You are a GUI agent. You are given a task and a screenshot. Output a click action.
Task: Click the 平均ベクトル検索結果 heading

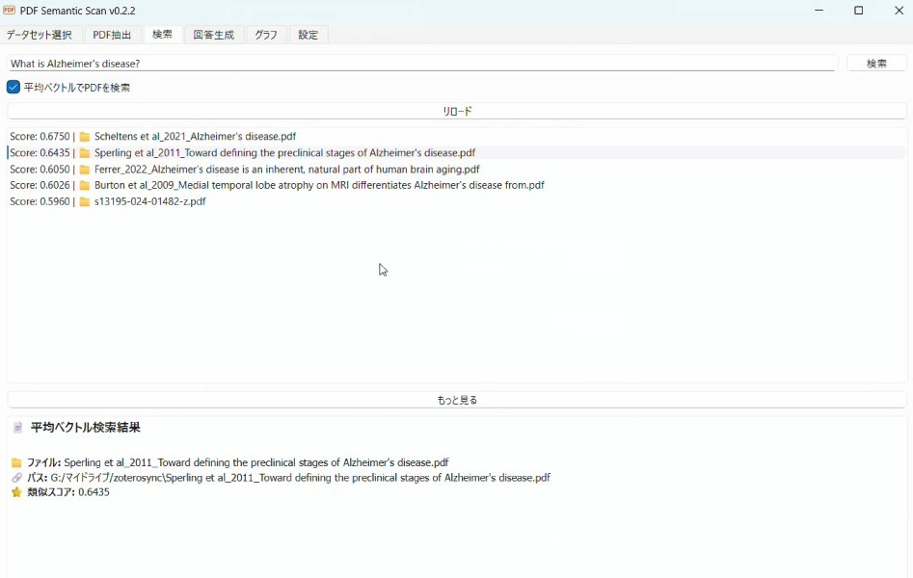point(86,428)
